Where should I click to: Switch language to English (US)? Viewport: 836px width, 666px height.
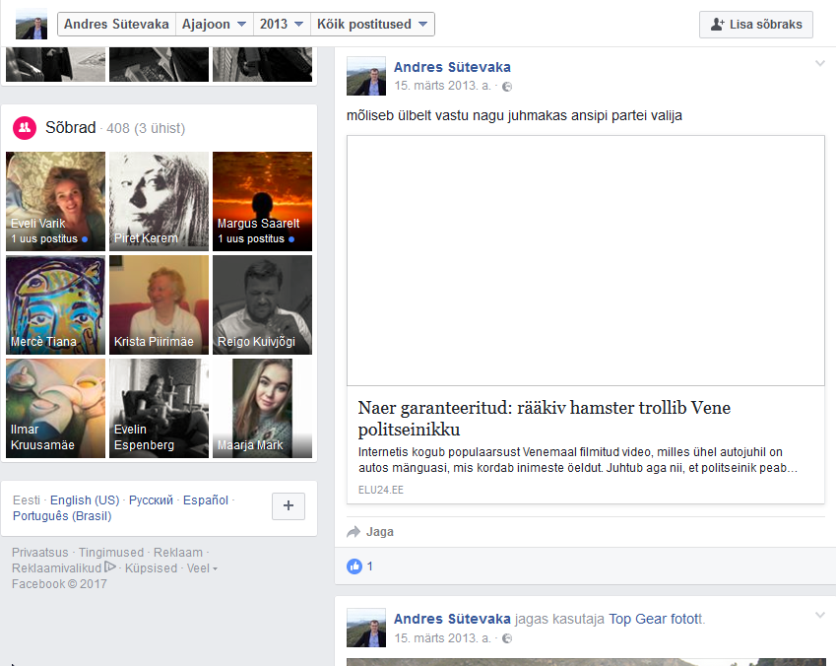(x=85, y=500)
